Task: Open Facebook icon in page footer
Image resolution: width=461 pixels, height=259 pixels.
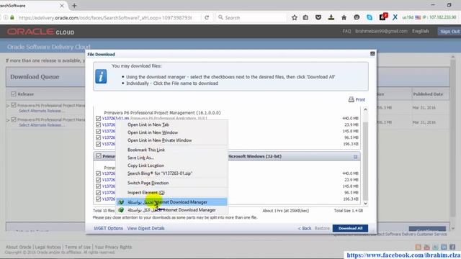Action: (x=452, y=247)
